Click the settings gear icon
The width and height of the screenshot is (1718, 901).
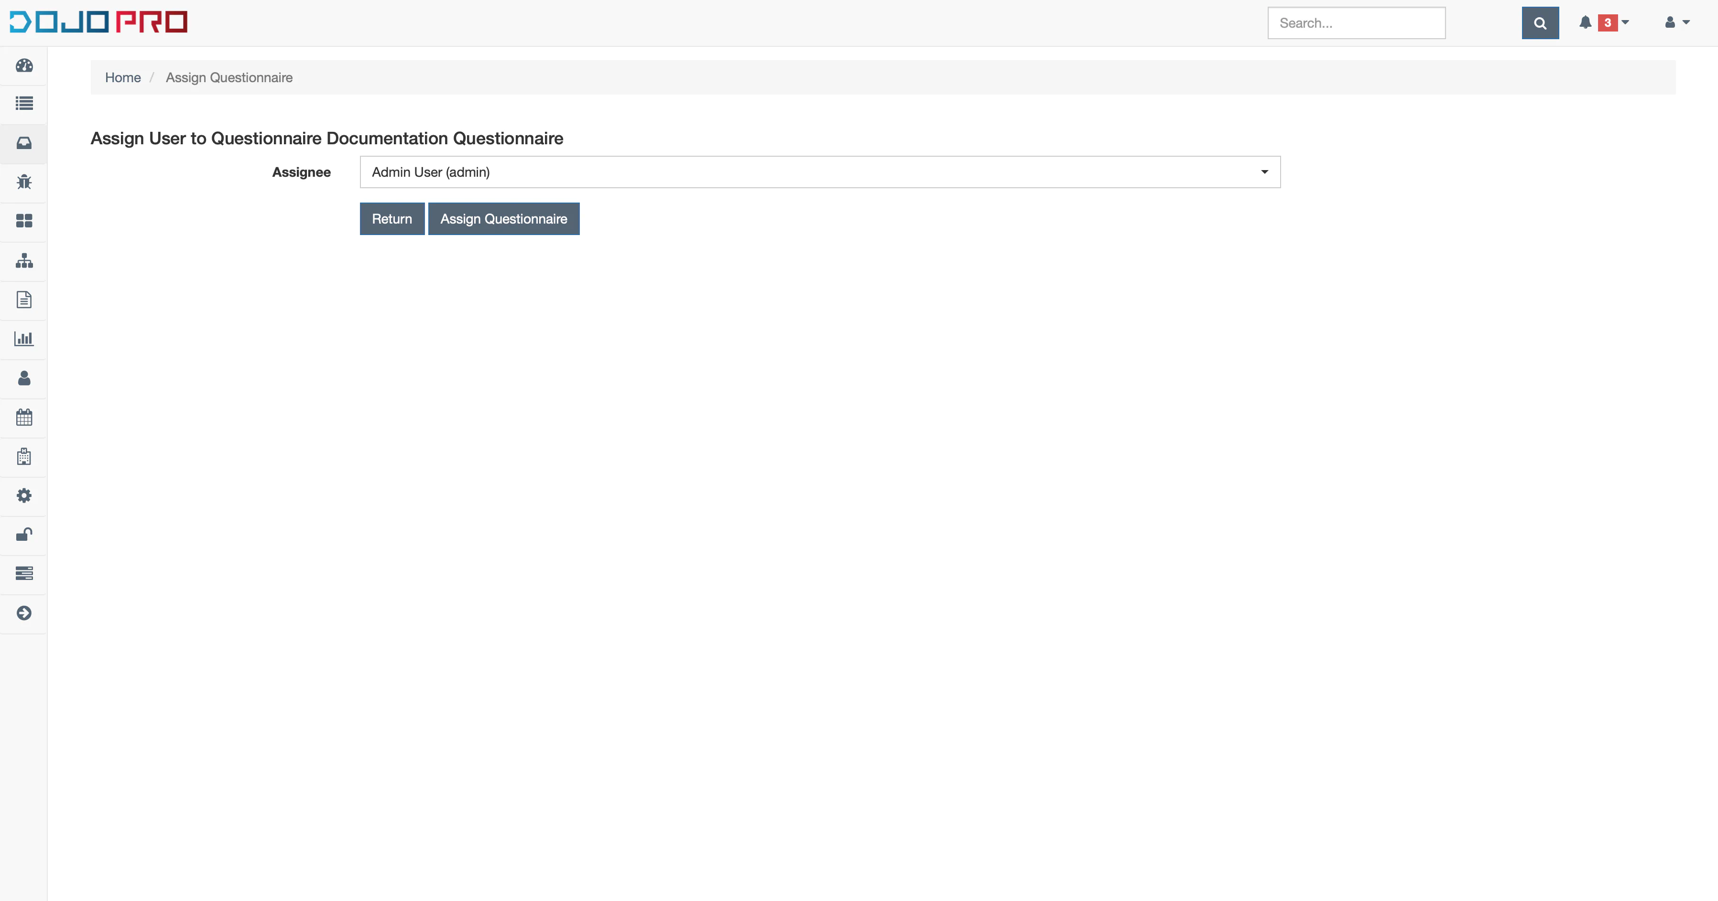point(24,495)
